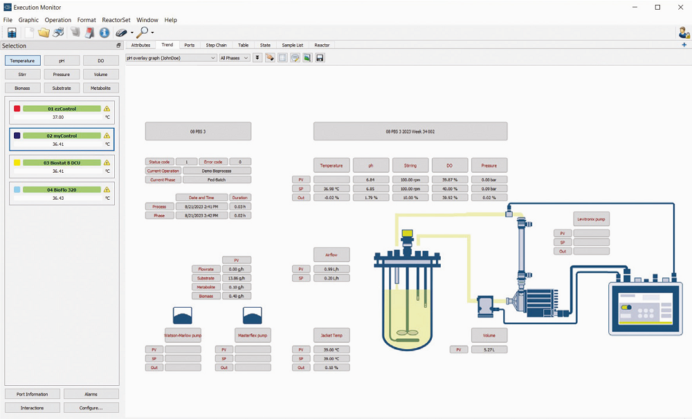Click the reservoir icon above Watson-Marlow pump
This screenshot has height=419, width=692.
pyautogui.click(x=182, y=316)
